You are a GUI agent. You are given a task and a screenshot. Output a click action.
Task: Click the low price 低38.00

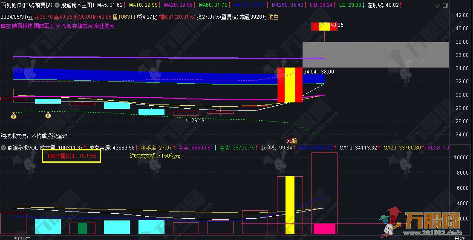pyautogui.click(x=83, y=17)
